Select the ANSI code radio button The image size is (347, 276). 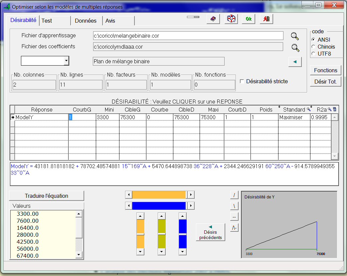pos(313,40)
